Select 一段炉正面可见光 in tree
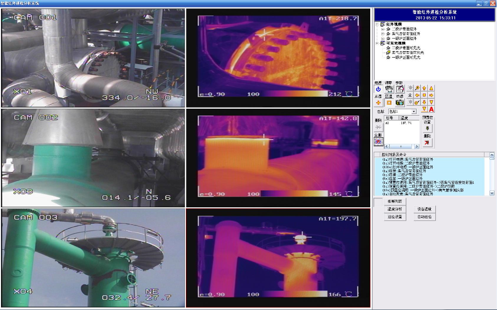 [x=406, y=58]
